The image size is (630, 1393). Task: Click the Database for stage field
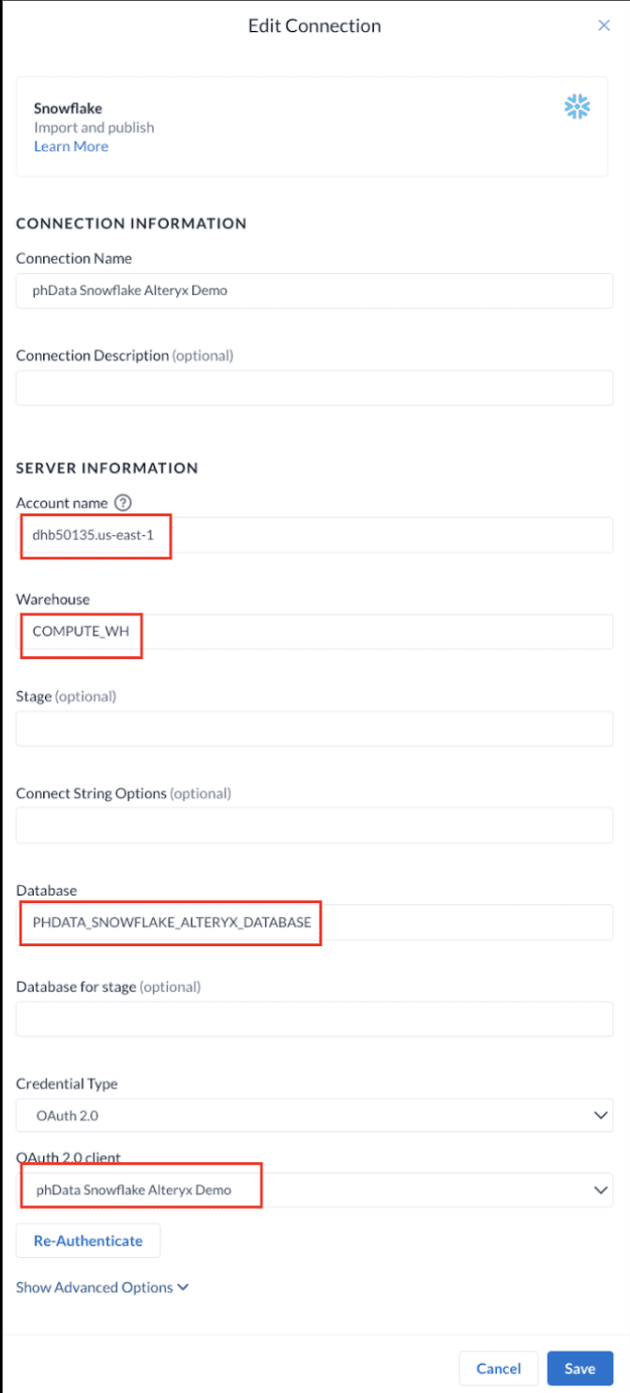[x=314, y=1018]
